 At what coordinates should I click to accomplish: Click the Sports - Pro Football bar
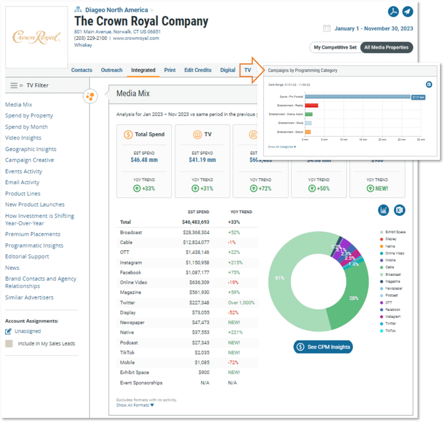point(358,97)
